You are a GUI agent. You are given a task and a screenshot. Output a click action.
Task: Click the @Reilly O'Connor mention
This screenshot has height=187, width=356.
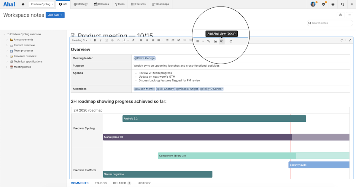coord(212,89)
